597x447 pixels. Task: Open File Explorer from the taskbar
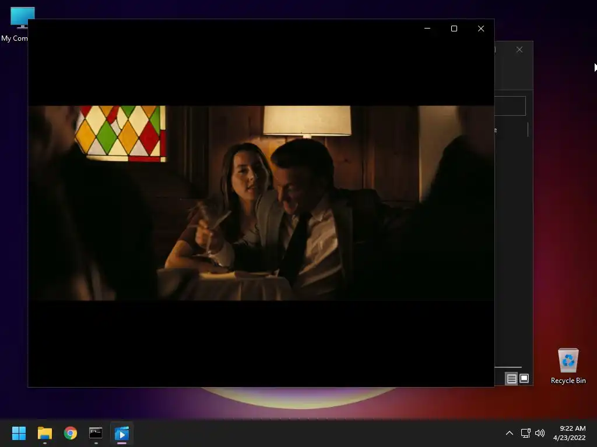[44, 433]
